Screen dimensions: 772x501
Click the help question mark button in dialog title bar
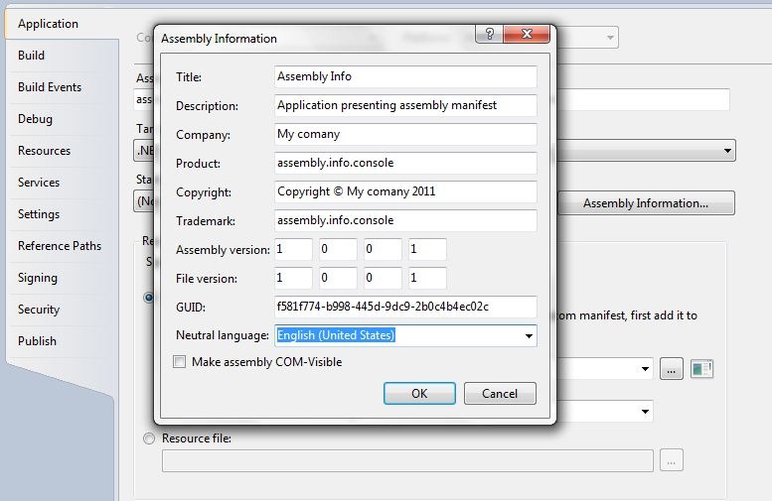tap(487, 36)
